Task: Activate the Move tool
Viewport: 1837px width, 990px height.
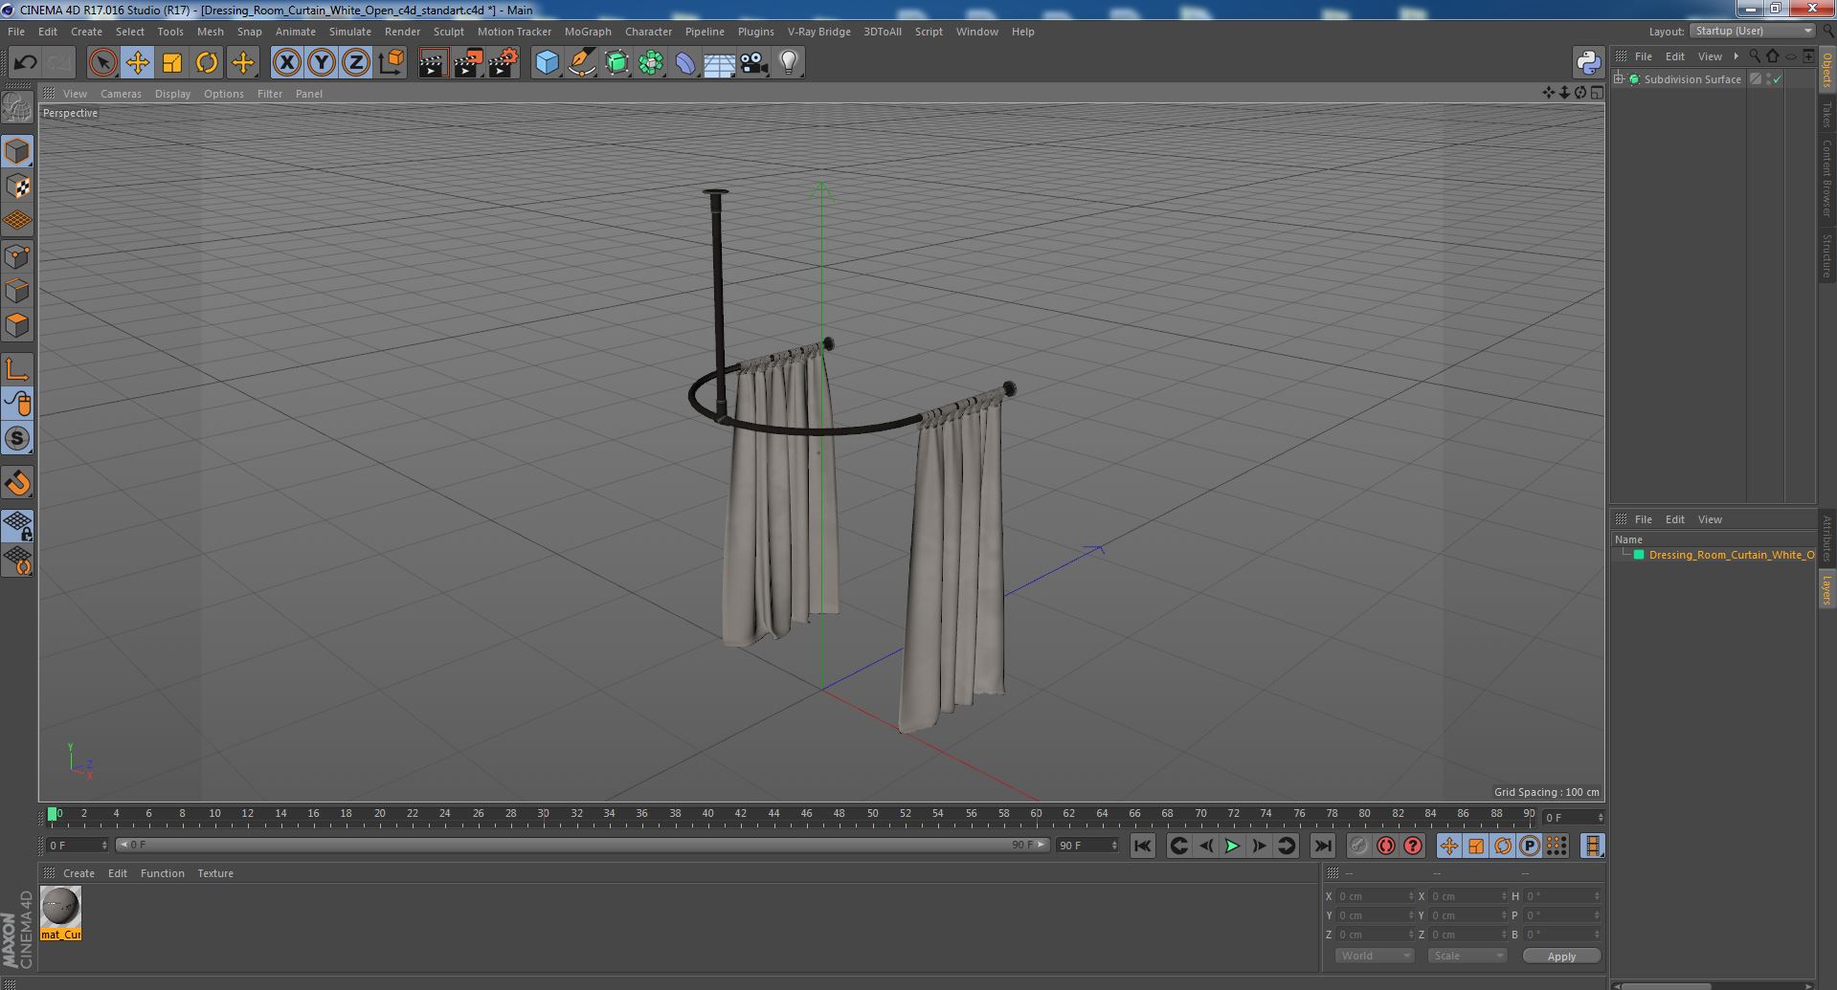Action: coord(137,63)
